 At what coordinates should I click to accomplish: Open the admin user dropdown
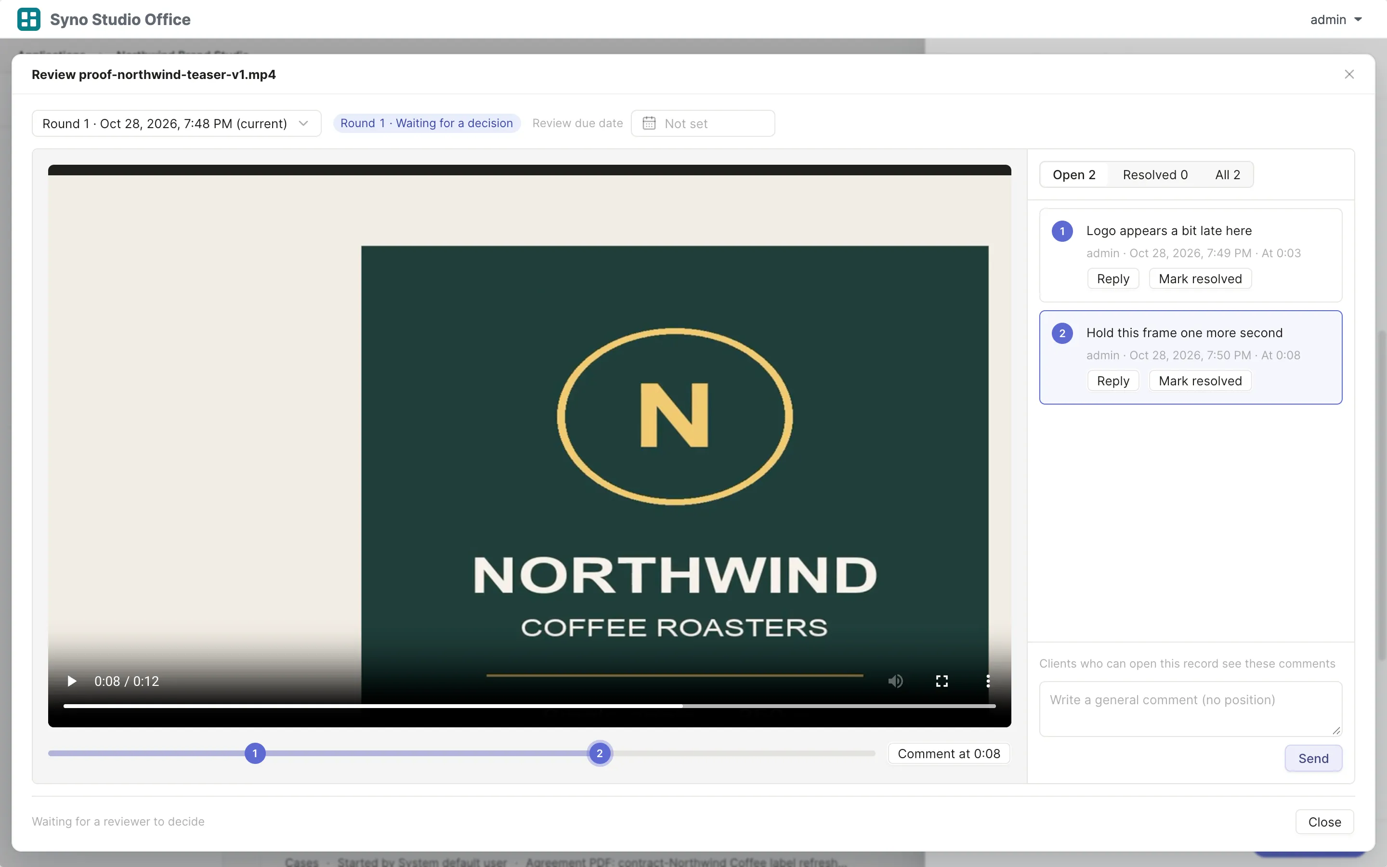click(x=1335, y=19)
